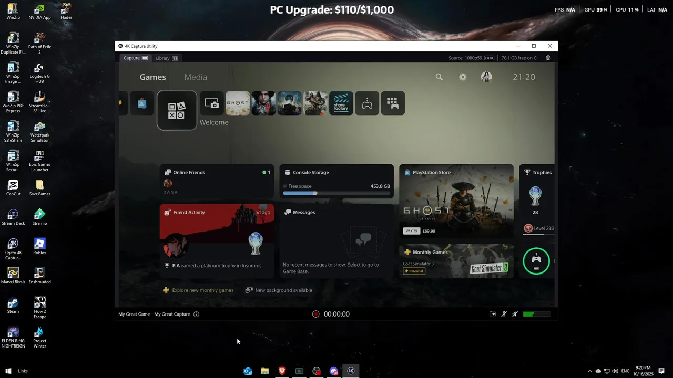
Task: Open the Games section in PS5 menu
Action: coord(153,77)
